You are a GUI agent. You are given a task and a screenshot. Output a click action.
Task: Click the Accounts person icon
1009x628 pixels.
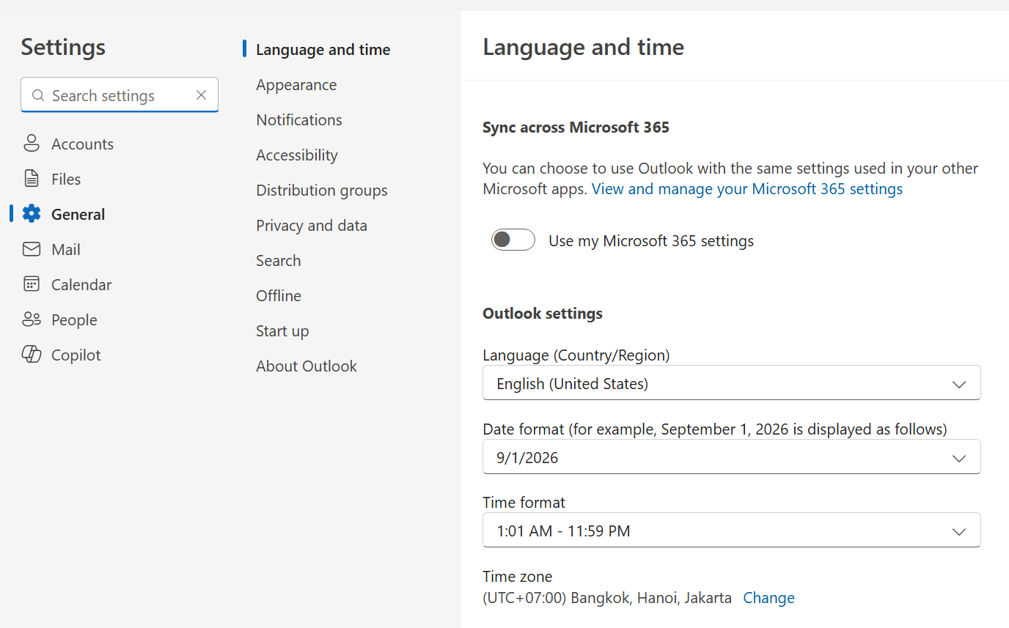click(32, 144)
